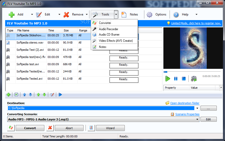Stop the preview playback
The height and width of the screenshot is (141, 225).
(184, 79)
